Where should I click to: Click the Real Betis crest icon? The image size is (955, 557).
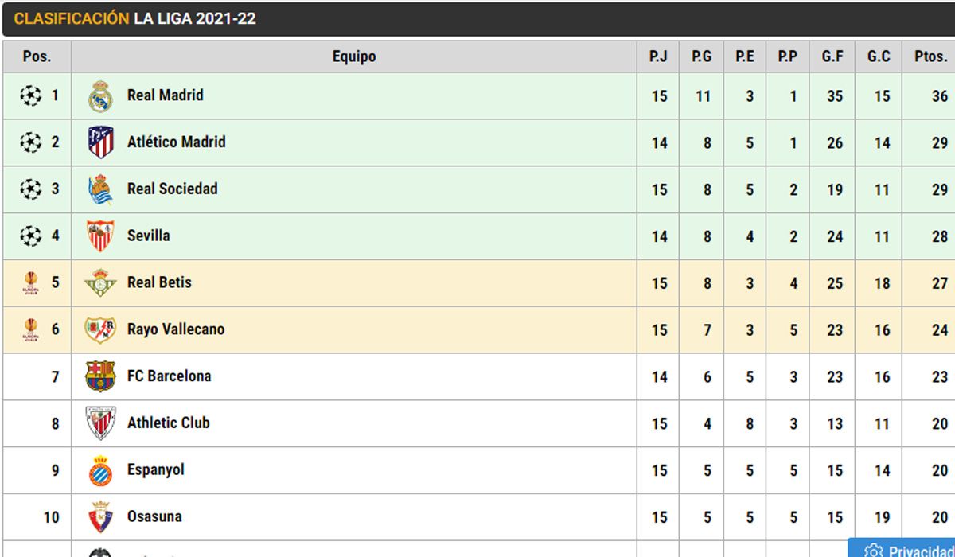[x=100, y=283]
